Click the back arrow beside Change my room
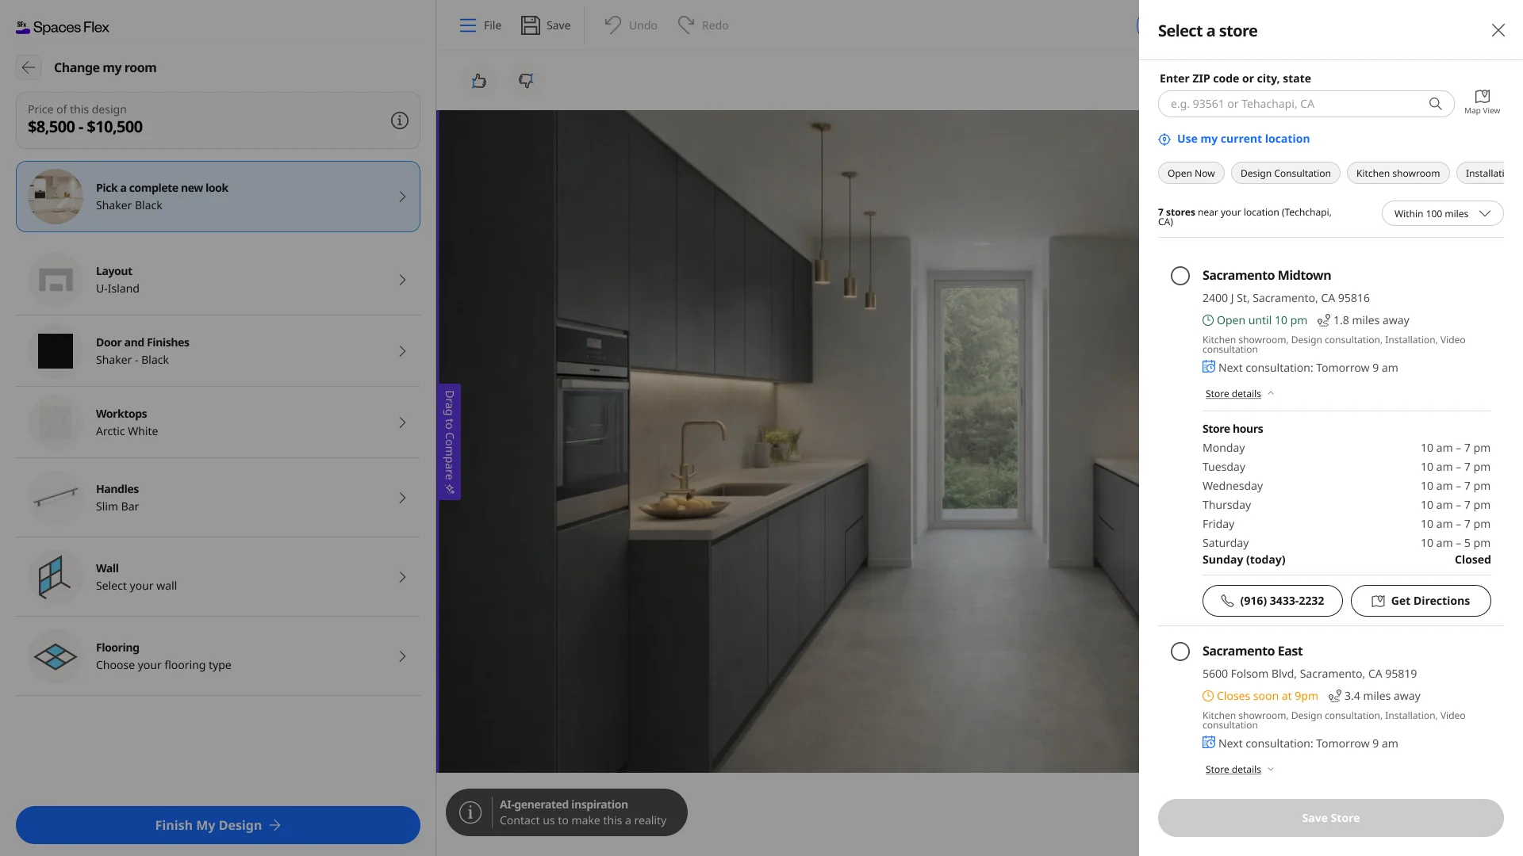This screenshot has height=856, width=1523. point(29,67)
